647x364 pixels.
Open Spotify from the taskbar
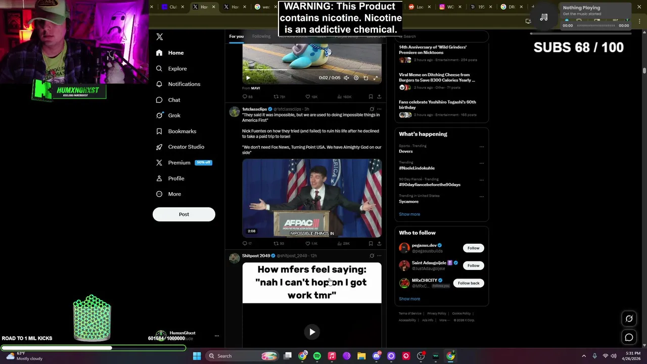click(x=317, y=356)
